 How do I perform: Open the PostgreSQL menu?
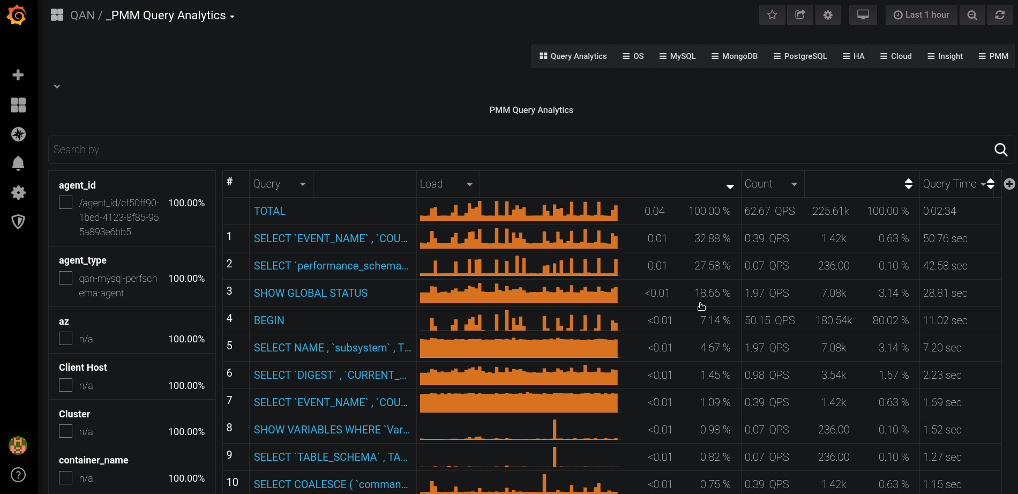(800, 56)
